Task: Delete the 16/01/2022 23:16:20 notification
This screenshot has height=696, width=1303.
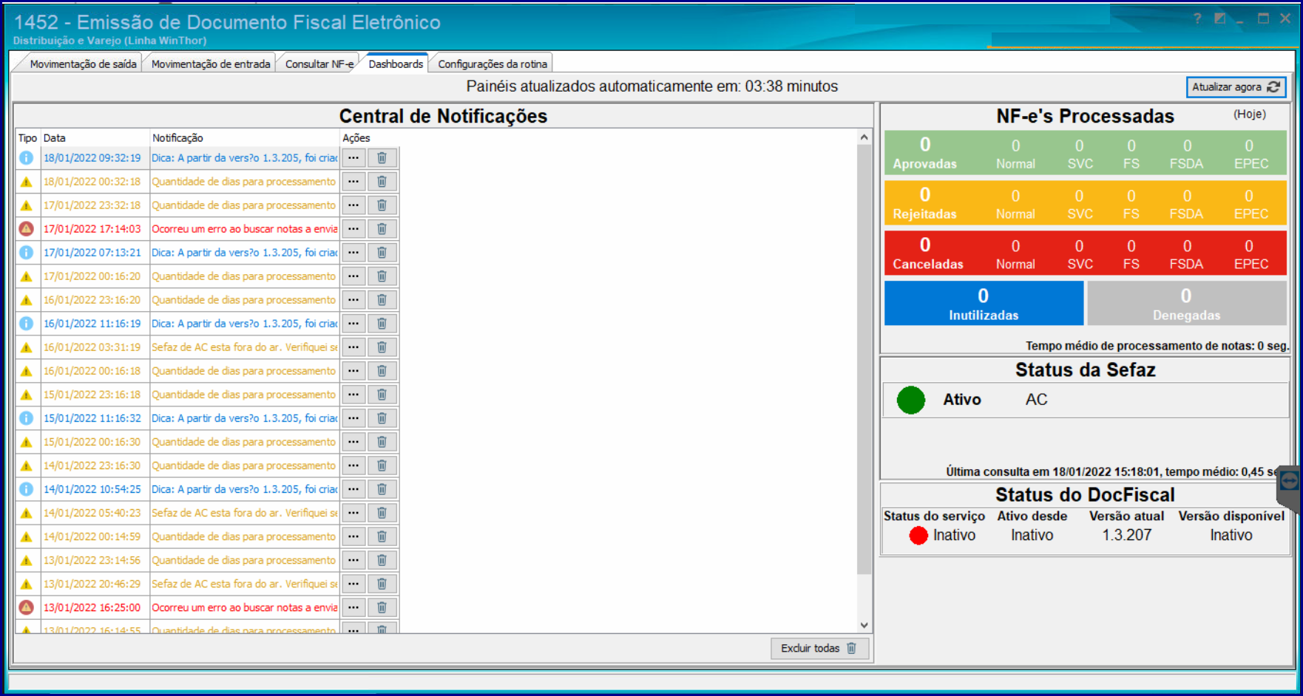Action: (x=382, y=300)
